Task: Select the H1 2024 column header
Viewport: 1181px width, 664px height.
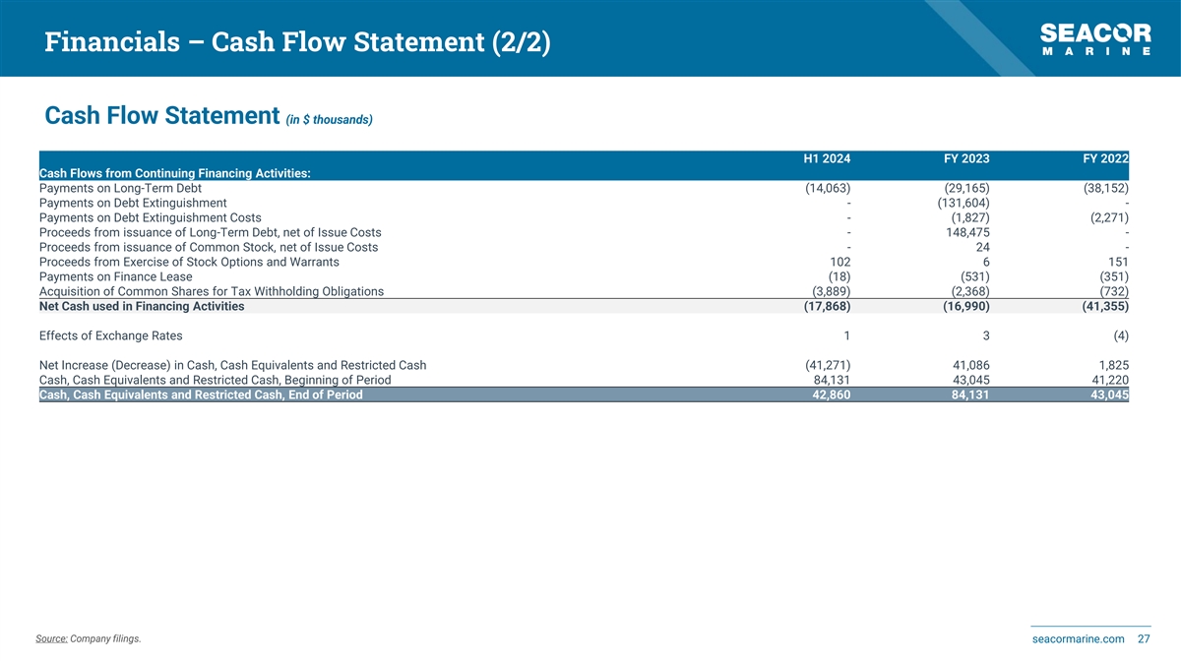Action: tap(827, 158)
